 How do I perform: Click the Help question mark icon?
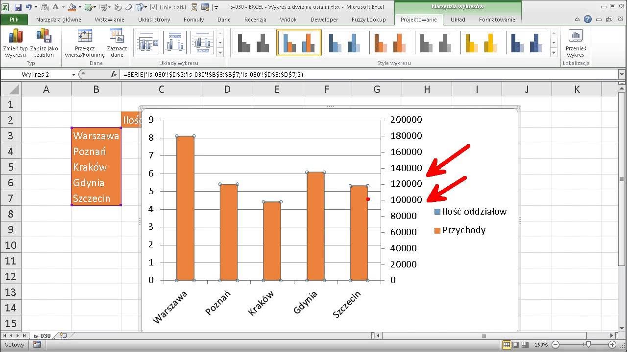tap(587, 20)
